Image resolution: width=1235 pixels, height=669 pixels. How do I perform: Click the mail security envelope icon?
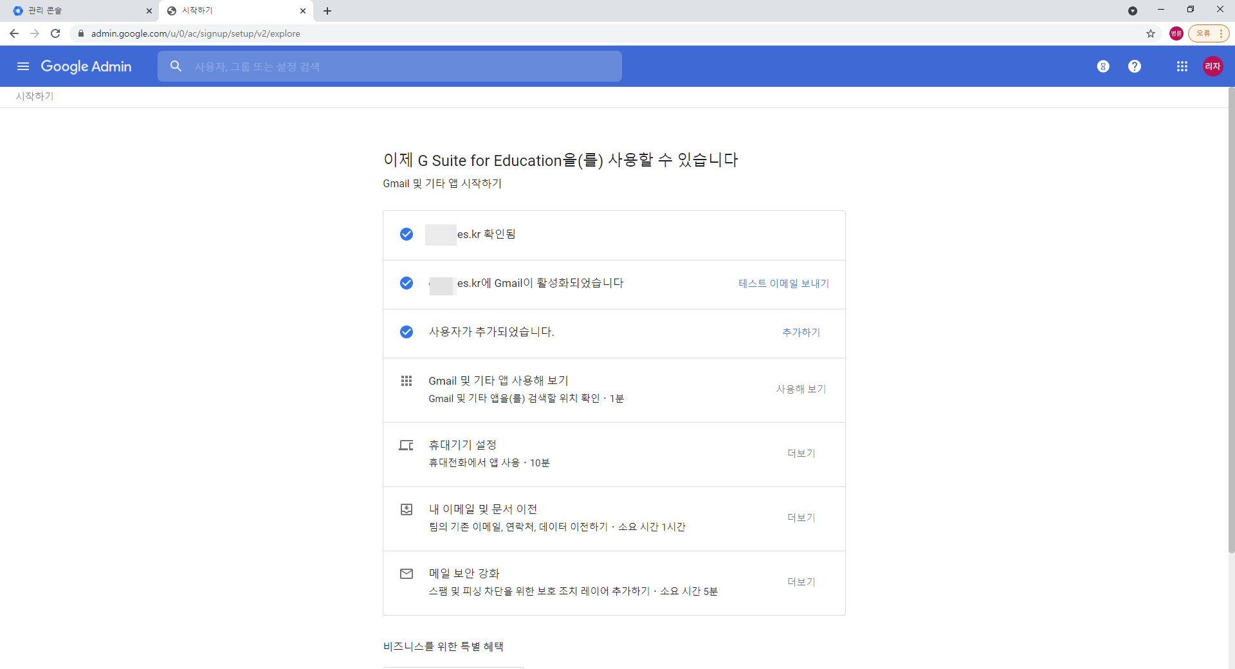click(407, 574)
